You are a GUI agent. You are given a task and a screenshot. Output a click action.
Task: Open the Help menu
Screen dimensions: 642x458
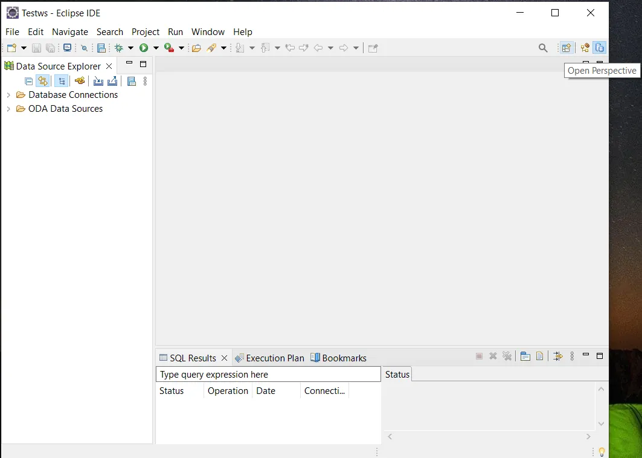click(x=243, y=32)
